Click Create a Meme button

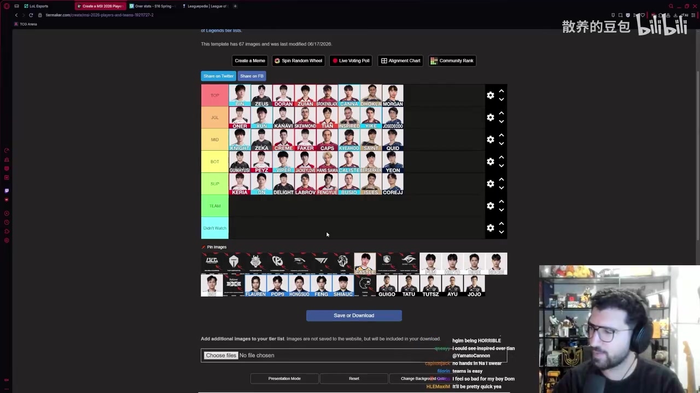click(250, 61)
